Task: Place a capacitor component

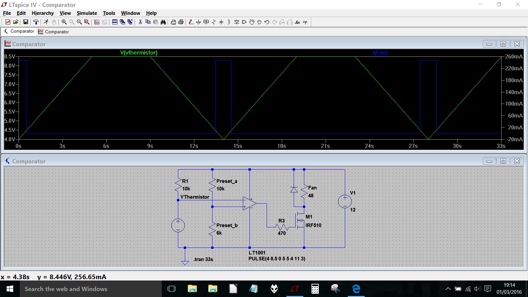Action: tap(221, 22)
